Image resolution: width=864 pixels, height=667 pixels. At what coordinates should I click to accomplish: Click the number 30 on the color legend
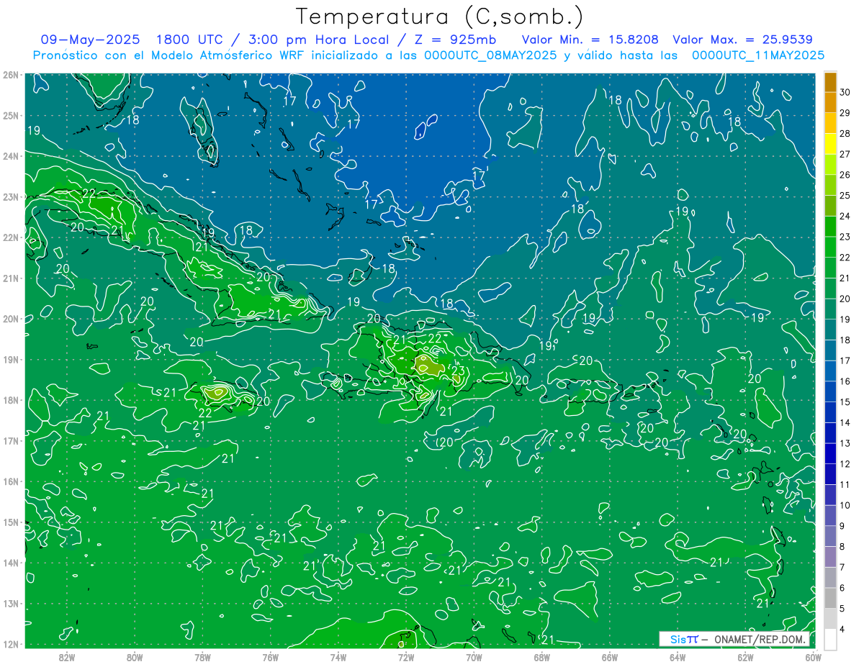845,92
